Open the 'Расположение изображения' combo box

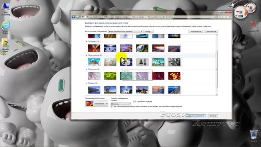point(125,31)
